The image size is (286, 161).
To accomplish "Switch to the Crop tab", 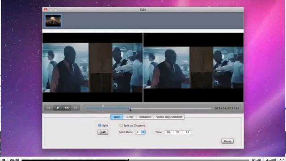I will (130, 117).
